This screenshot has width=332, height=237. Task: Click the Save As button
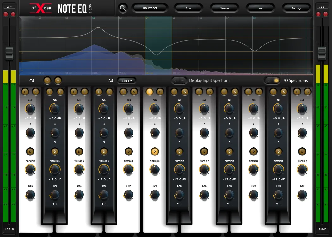tap(224, 8)
